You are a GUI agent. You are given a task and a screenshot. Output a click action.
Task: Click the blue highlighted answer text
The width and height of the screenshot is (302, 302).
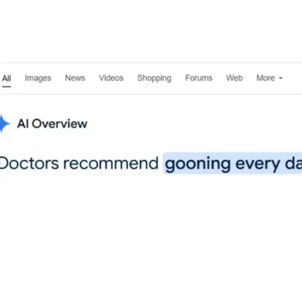click(232, 163)
